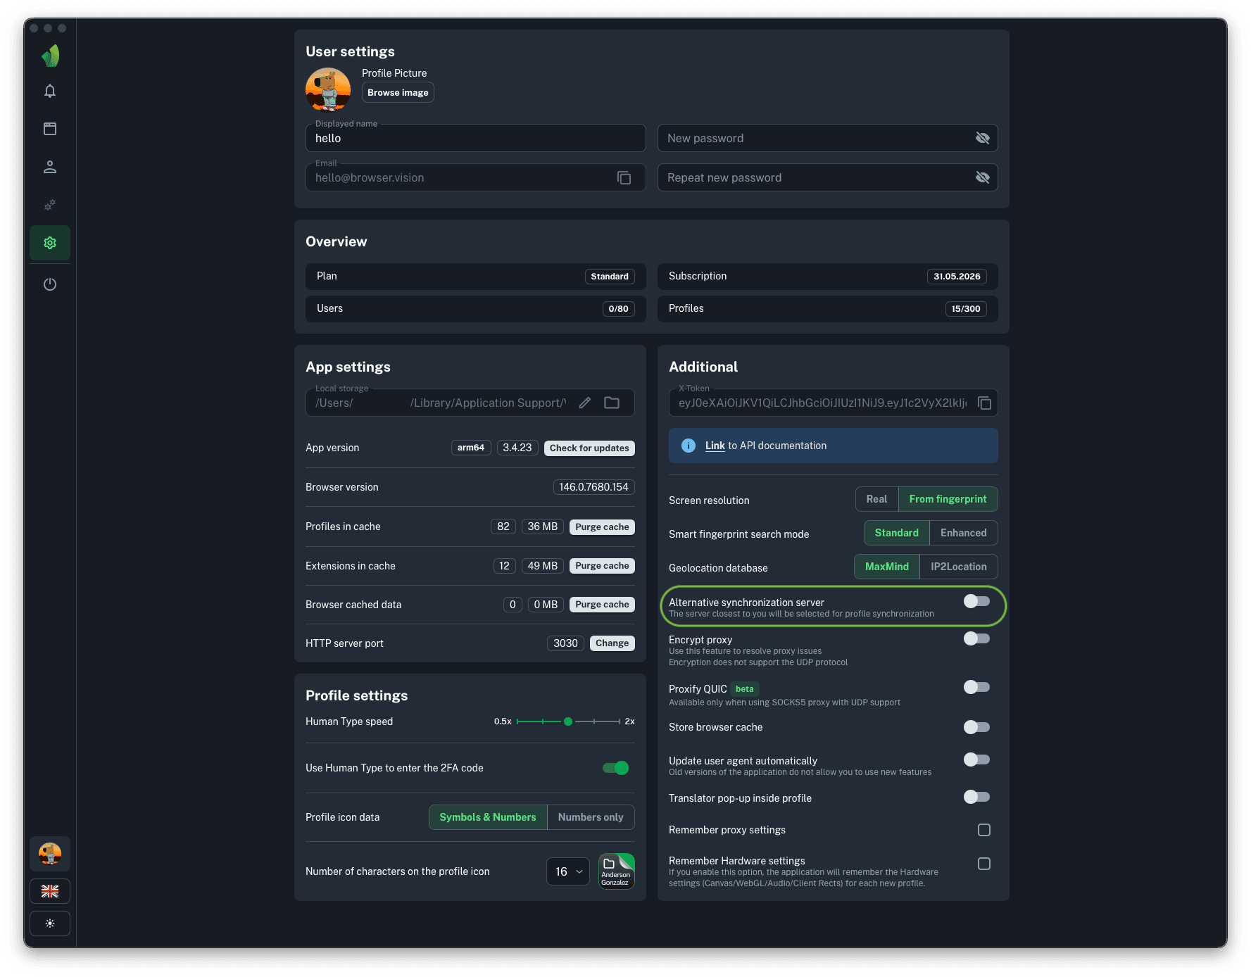1251x977 pixels.
Task: Switch theme using the sun icon
Action: [x=50, y=924]
